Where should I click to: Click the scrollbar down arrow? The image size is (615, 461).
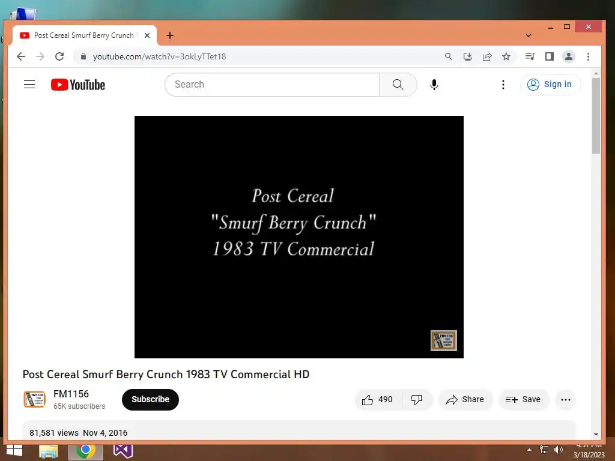596,435
